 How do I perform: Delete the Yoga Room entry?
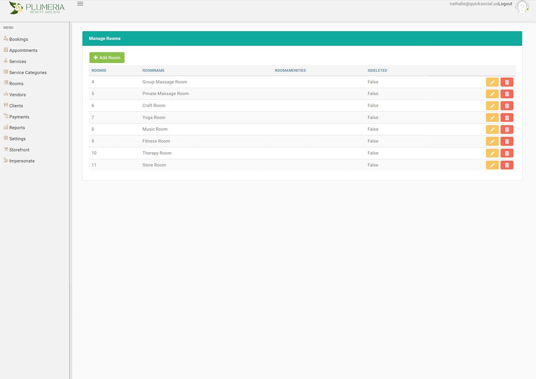(507, 118)
